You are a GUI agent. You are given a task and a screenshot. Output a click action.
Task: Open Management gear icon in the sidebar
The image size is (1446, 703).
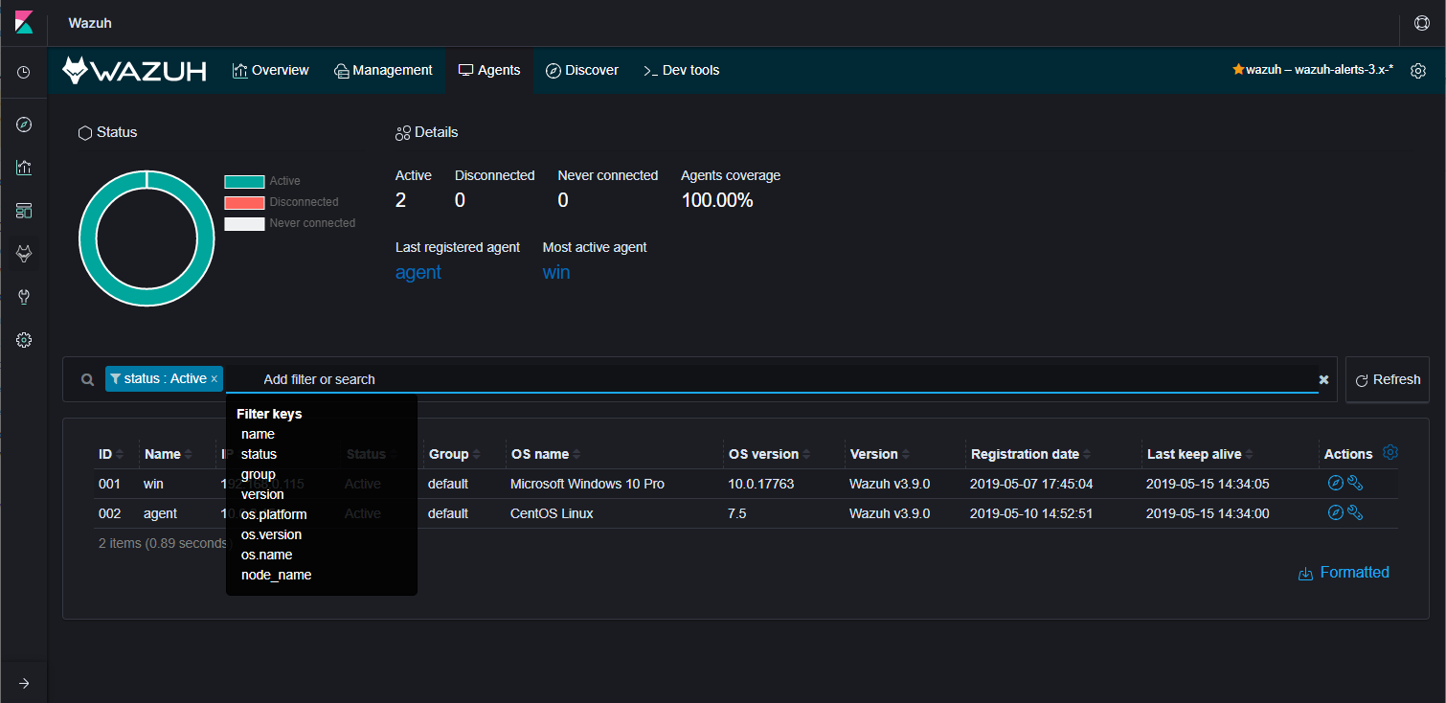[x=23, y=339]
